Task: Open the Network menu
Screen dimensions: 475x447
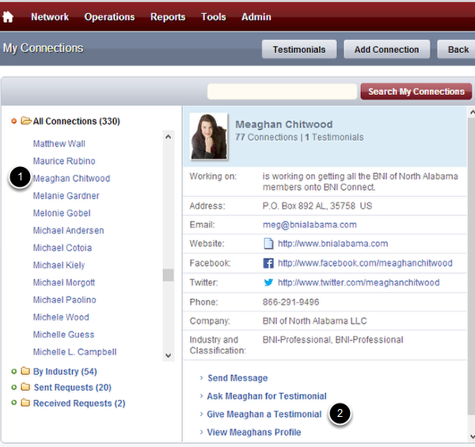Action: tap(49, 17)
